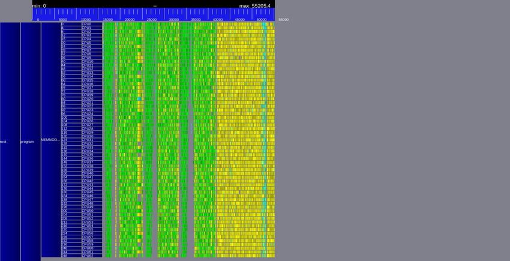Click the 55000 label beside the ruler
Viewport: 510px width, 261px height.
(x=283, y=20)
